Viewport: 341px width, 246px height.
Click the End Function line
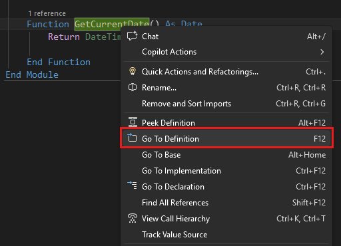[x=59, y=62]
